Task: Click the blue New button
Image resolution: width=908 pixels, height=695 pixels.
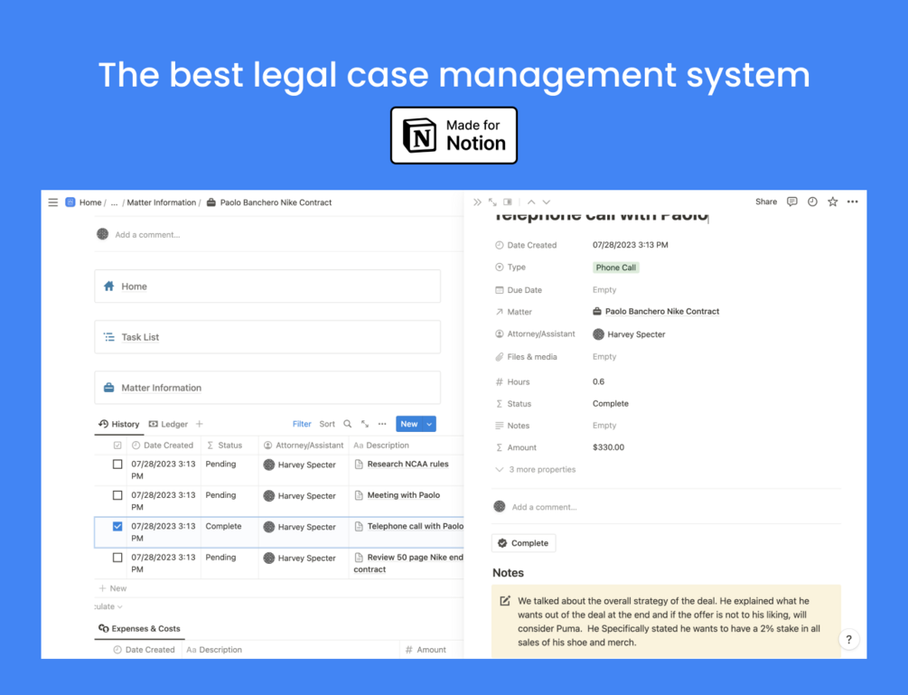Action: (x=409, y=424)
